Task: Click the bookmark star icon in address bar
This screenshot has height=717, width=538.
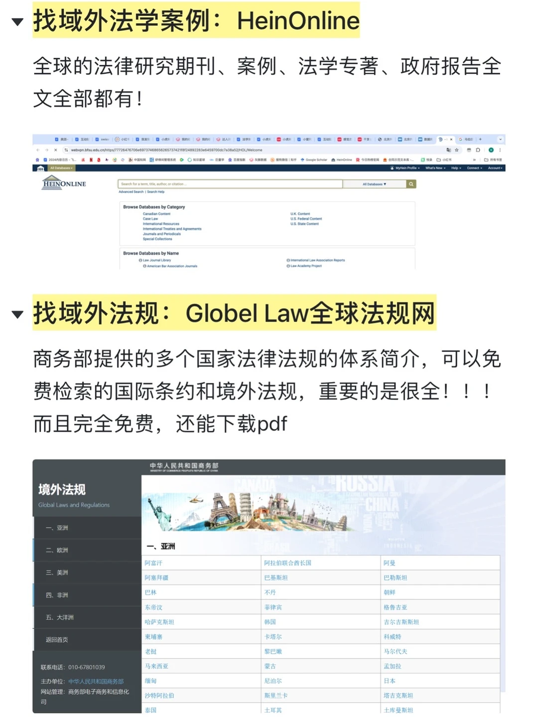Action: 456,150
